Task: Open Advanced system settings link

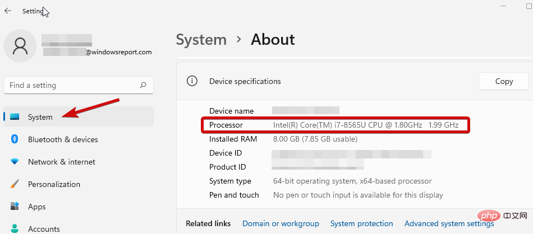Action: tap(449, 224)
